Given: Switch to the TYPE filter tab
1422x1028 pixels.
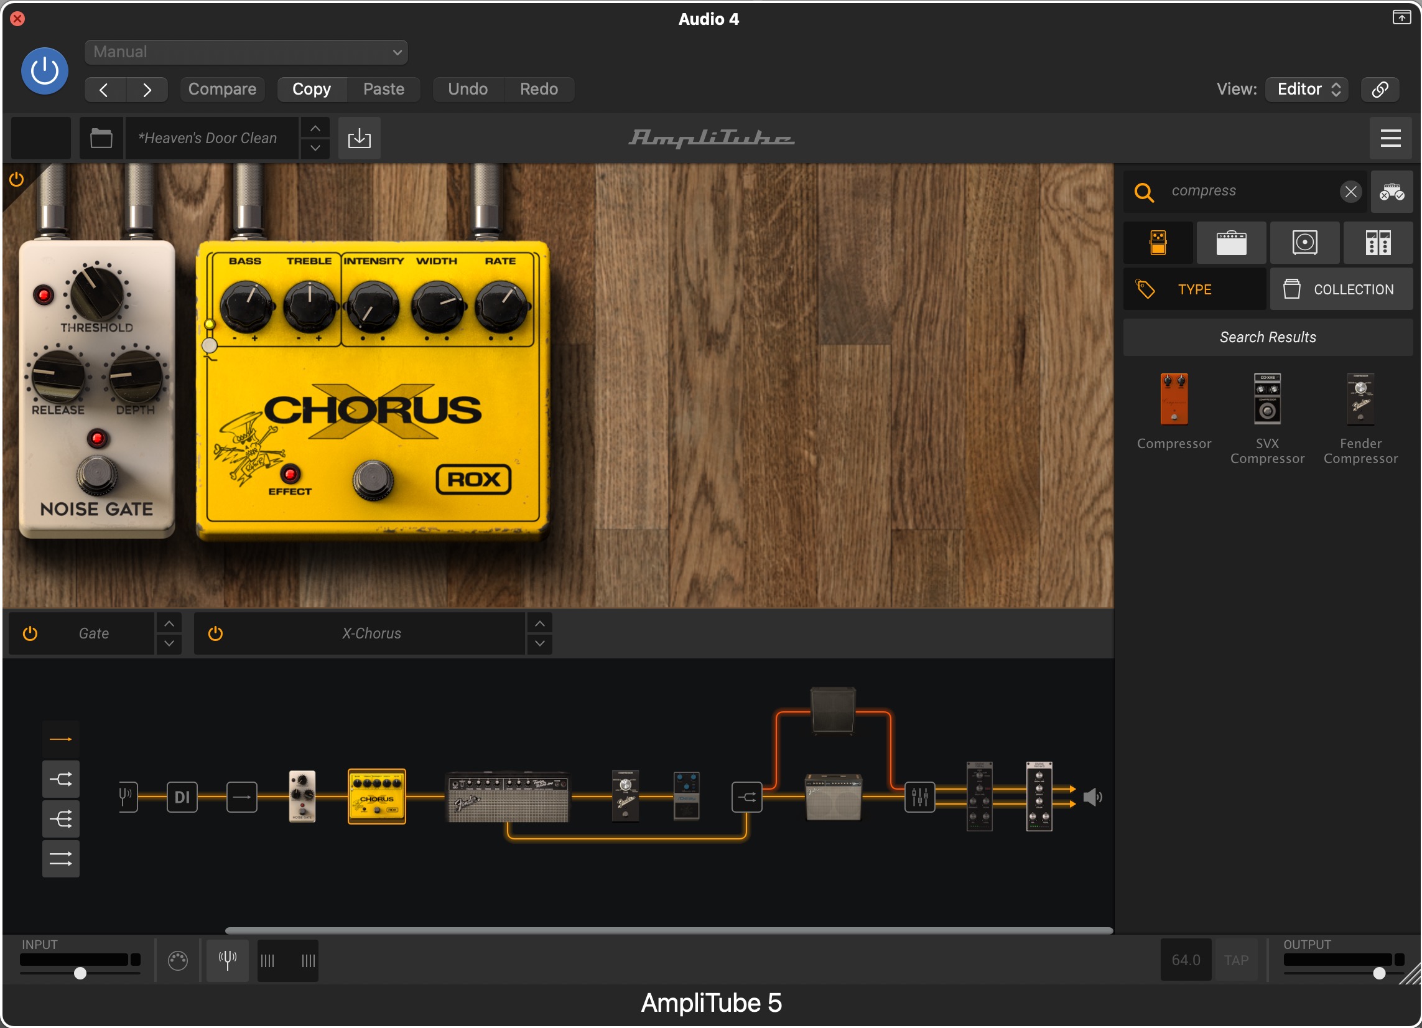Looking at the screenshot, I should tap(1194, 290).
